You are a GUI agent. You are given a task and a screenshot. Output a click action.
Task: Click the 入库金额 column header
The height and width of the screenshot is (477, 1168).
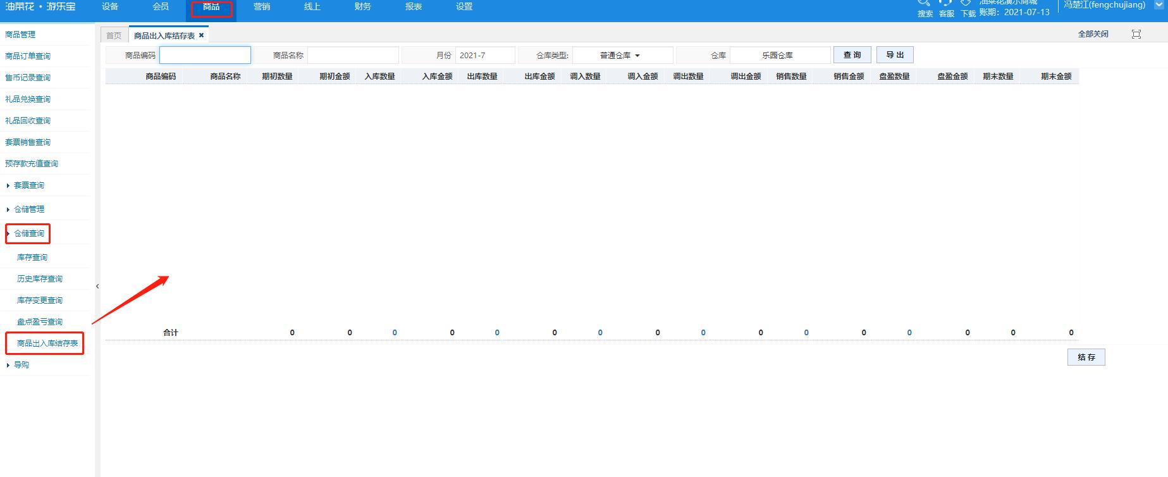[438, 77]
